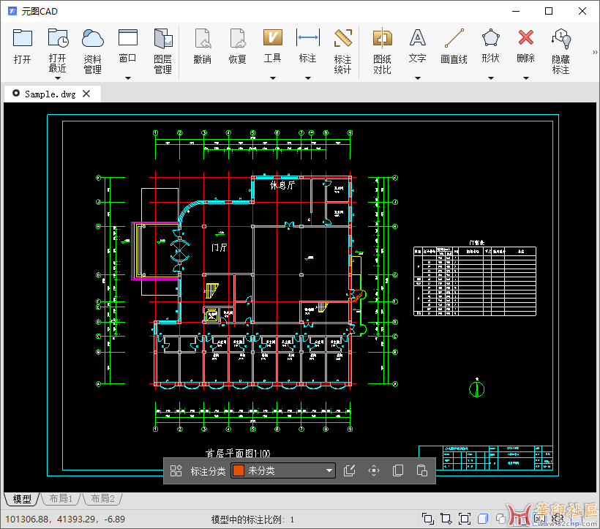The width and height of the screenshot is (600, 529).
Task: Maximize the 元图CAD window
Action: [x=549, y=11]
